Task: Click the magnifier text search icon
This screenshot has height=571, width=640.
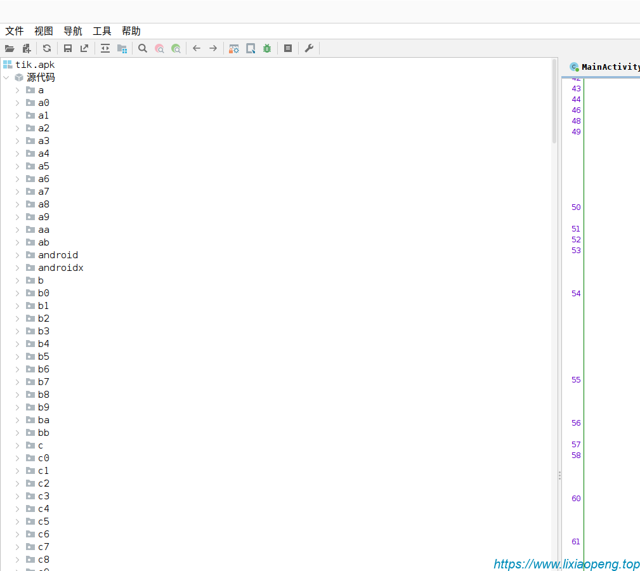Action: click(143, 48)
